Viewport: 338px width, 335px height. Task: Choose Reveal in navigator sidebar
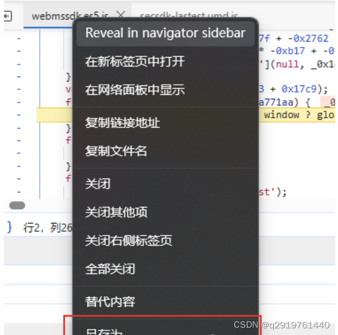[x=165, y=33]
